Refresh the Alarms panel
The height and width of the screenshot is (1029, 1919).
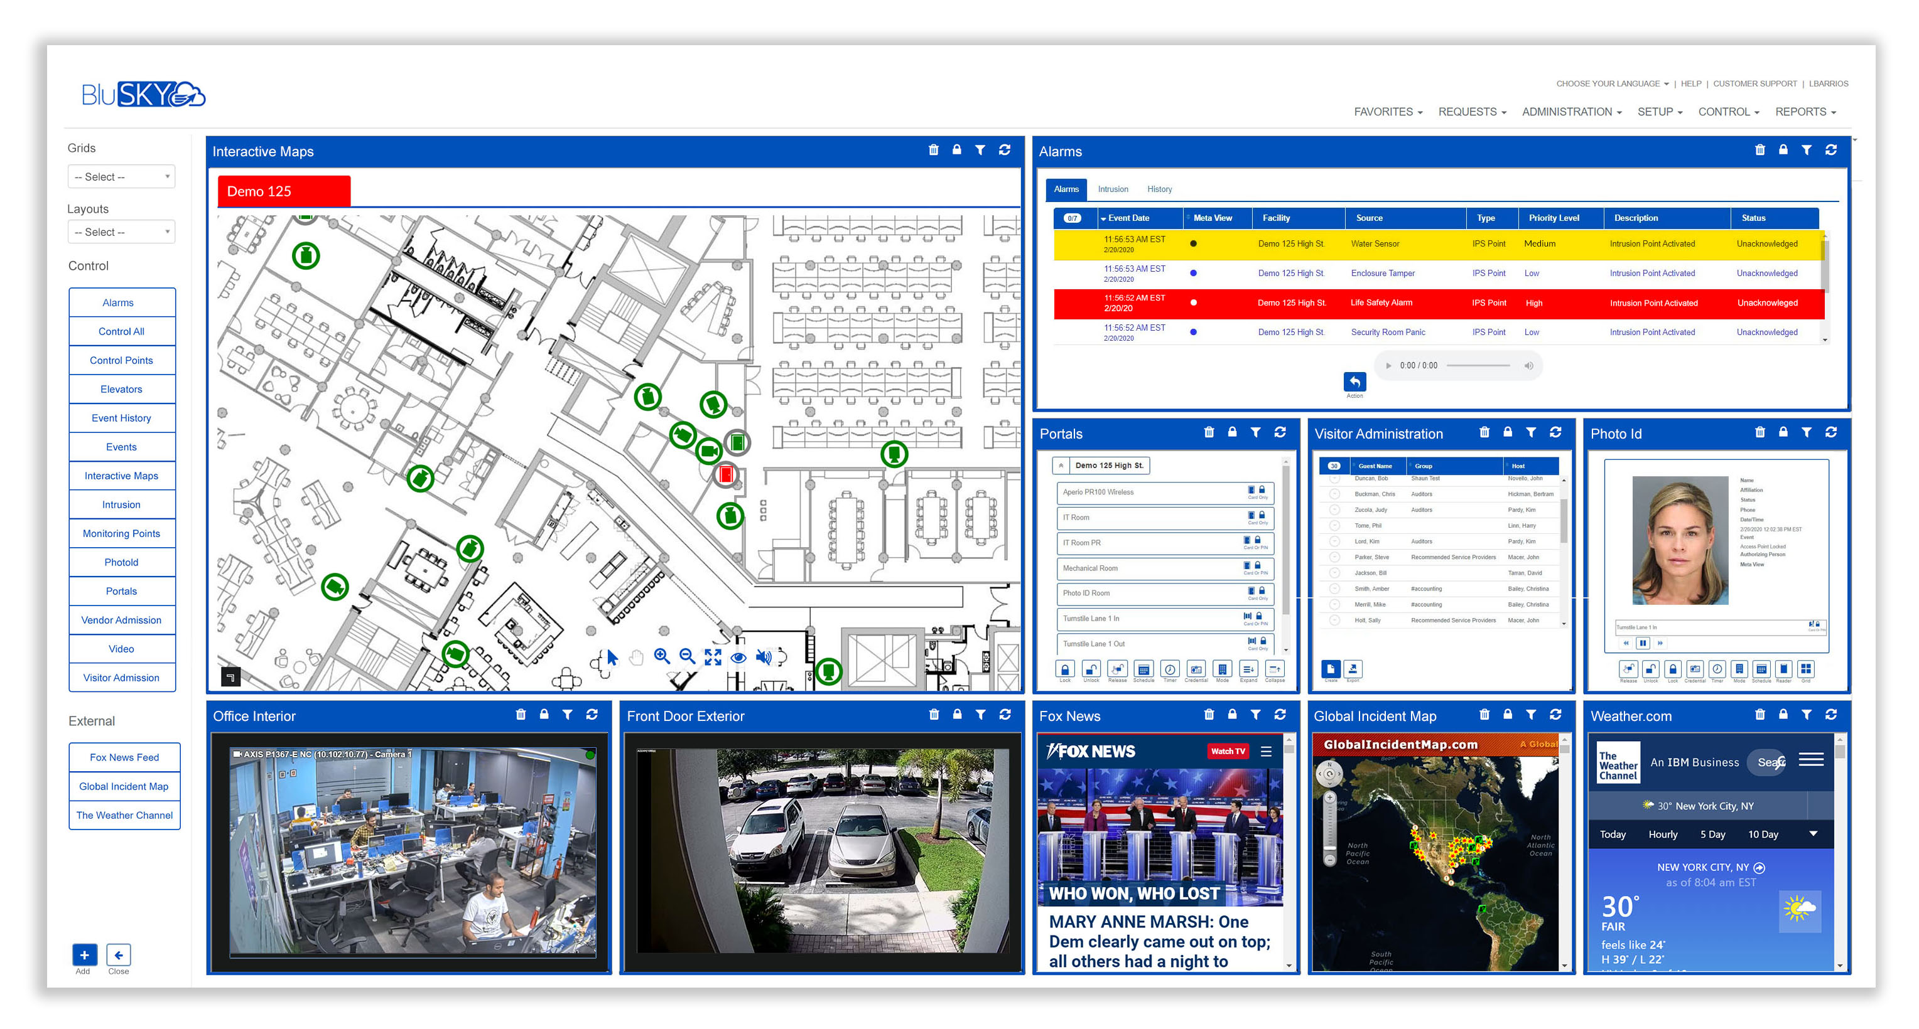tap(1831, 150)
